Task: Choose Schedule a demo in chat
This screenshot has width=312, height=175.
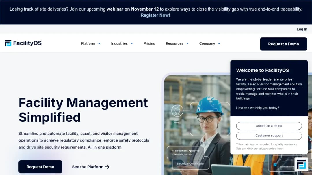Action: (269, 126)
